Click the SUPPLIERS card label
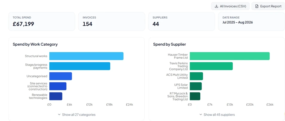Viewport: 285px width, 121px height. pos(160,18)
